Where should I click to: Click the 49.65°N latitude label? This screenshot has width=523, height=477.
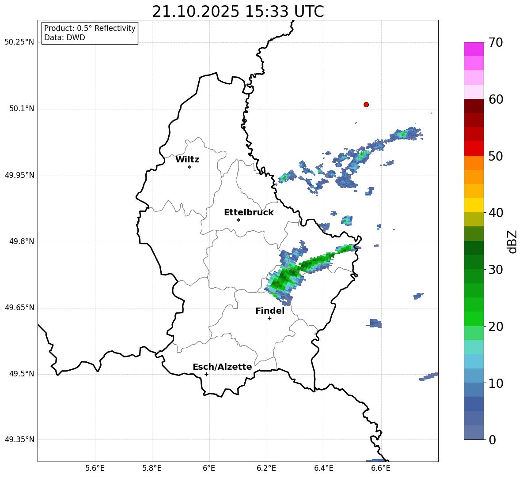[x=19, y=308]
